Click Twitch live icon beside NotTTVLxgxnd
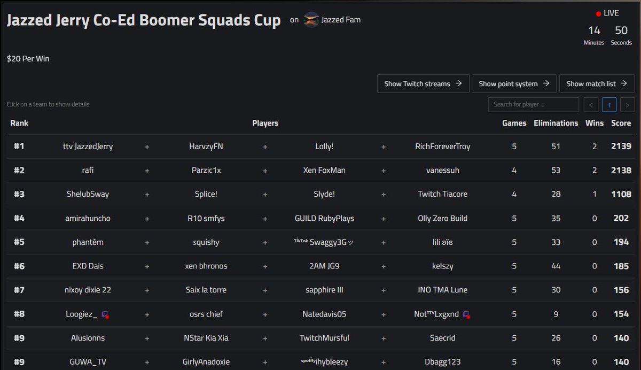641x370 pixels. pos(466,314)
